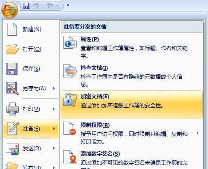Click the Redo arrow in quick access toolbar
The height and width of the screenshot is (169, 208).
(x=50, y=6)
